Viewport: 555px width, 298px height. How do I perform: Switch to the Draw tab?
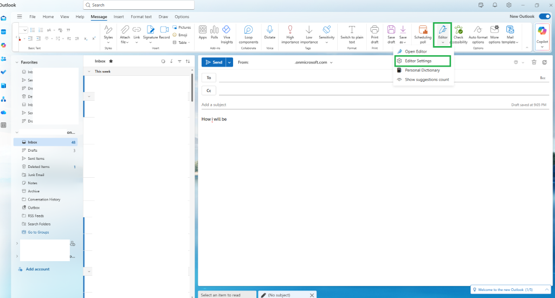pos(163,17)
